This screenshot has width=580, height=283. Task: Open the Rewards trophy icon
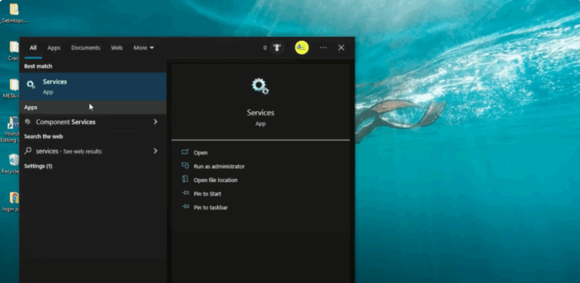(x=277, y=48)
